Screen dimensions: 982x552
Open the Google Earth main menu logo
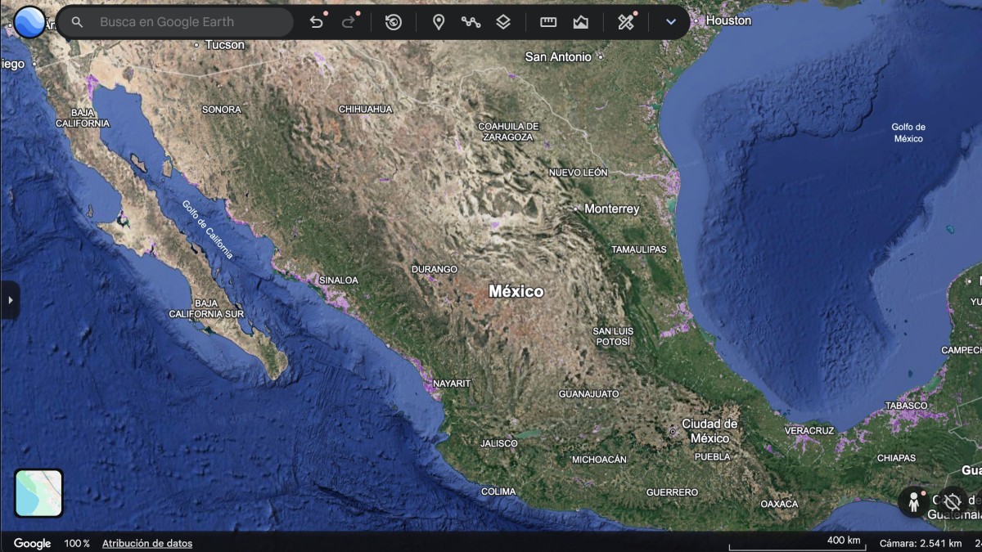click(x=29, y=22)
